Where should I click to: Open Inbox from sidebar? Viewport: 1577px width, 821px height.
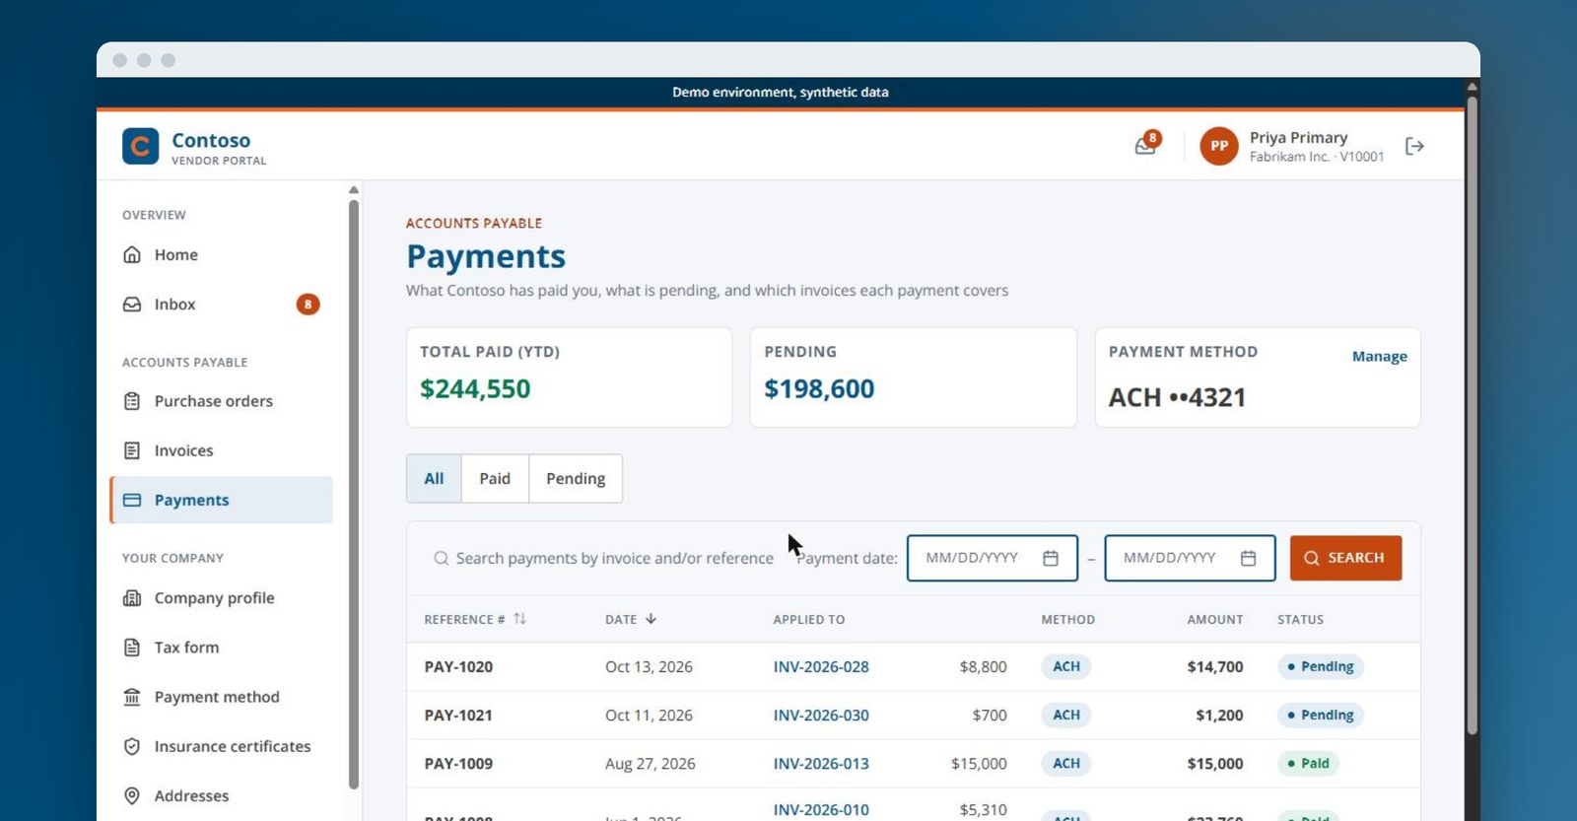click(x=221, y=304)
